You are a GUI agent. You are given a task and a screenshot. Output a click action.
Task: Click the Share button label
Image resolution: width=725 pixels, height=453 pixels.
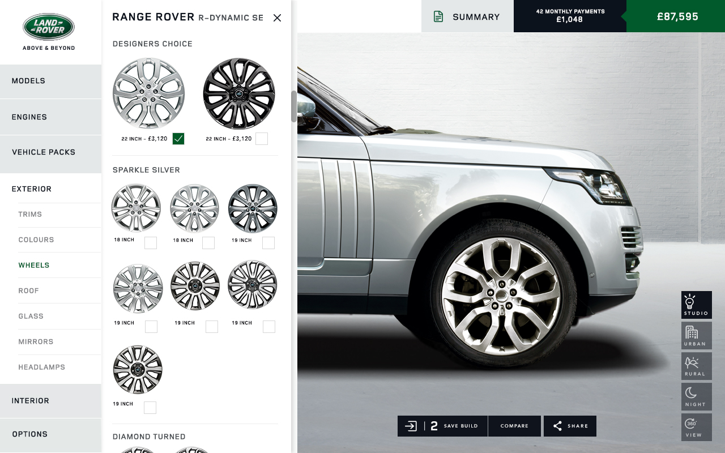tap(578, 426)
